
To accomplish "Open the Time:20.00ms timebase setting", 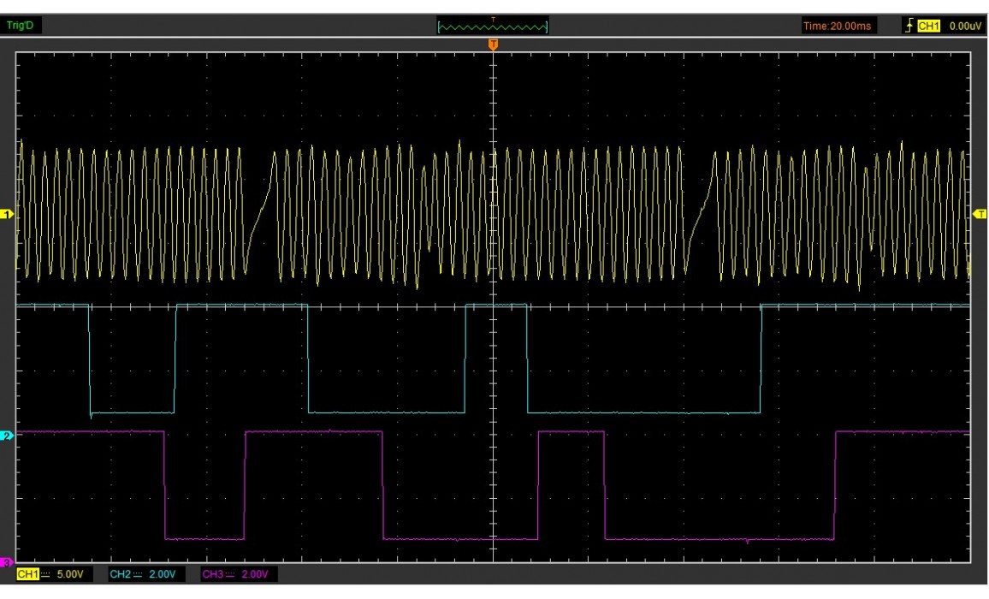I will [x=837, y=27].
